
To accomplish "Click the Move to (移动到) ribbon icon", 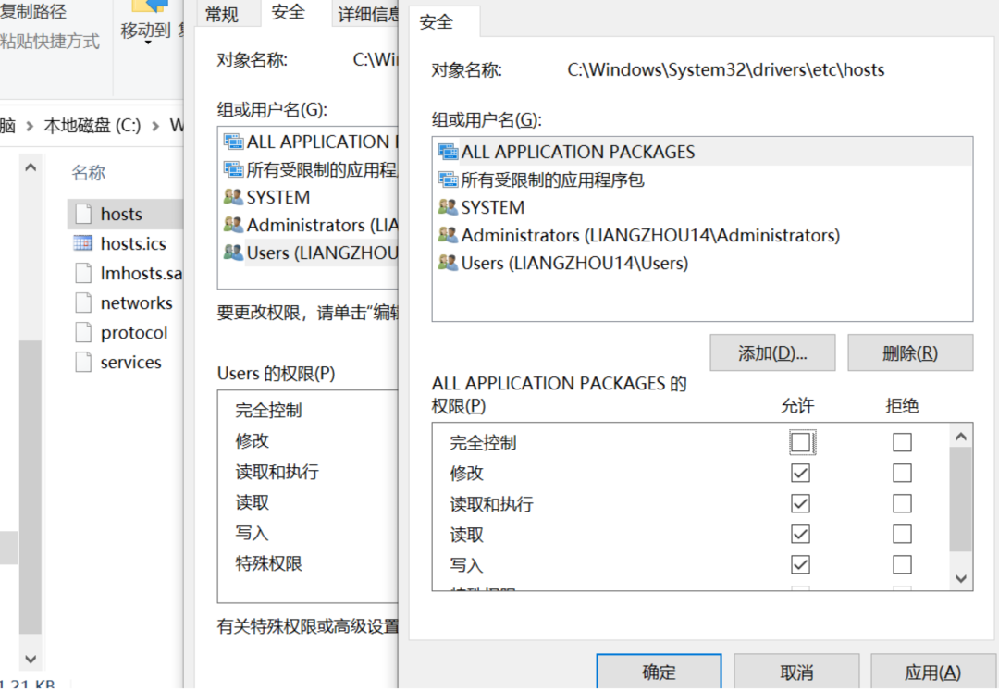I will 149,6.
